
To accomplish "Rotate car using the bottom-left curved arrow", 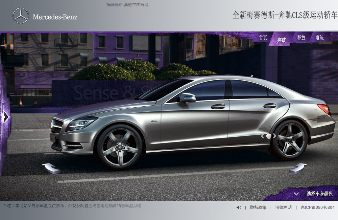I will click(51, 168).
